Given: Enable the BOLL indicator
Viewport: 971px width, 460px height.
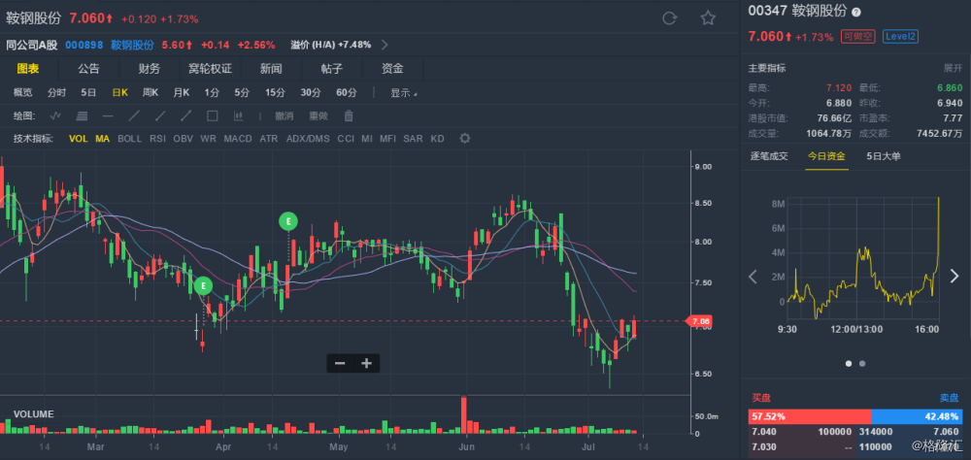Looking at the screenshot, I should coord(129,139).
